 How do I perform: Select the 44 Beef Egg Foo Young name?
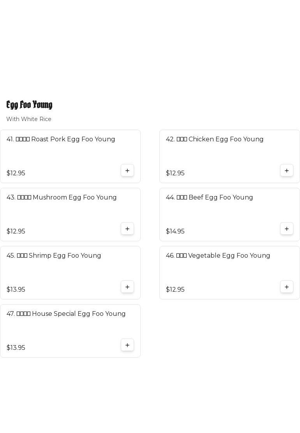(209, 198)
